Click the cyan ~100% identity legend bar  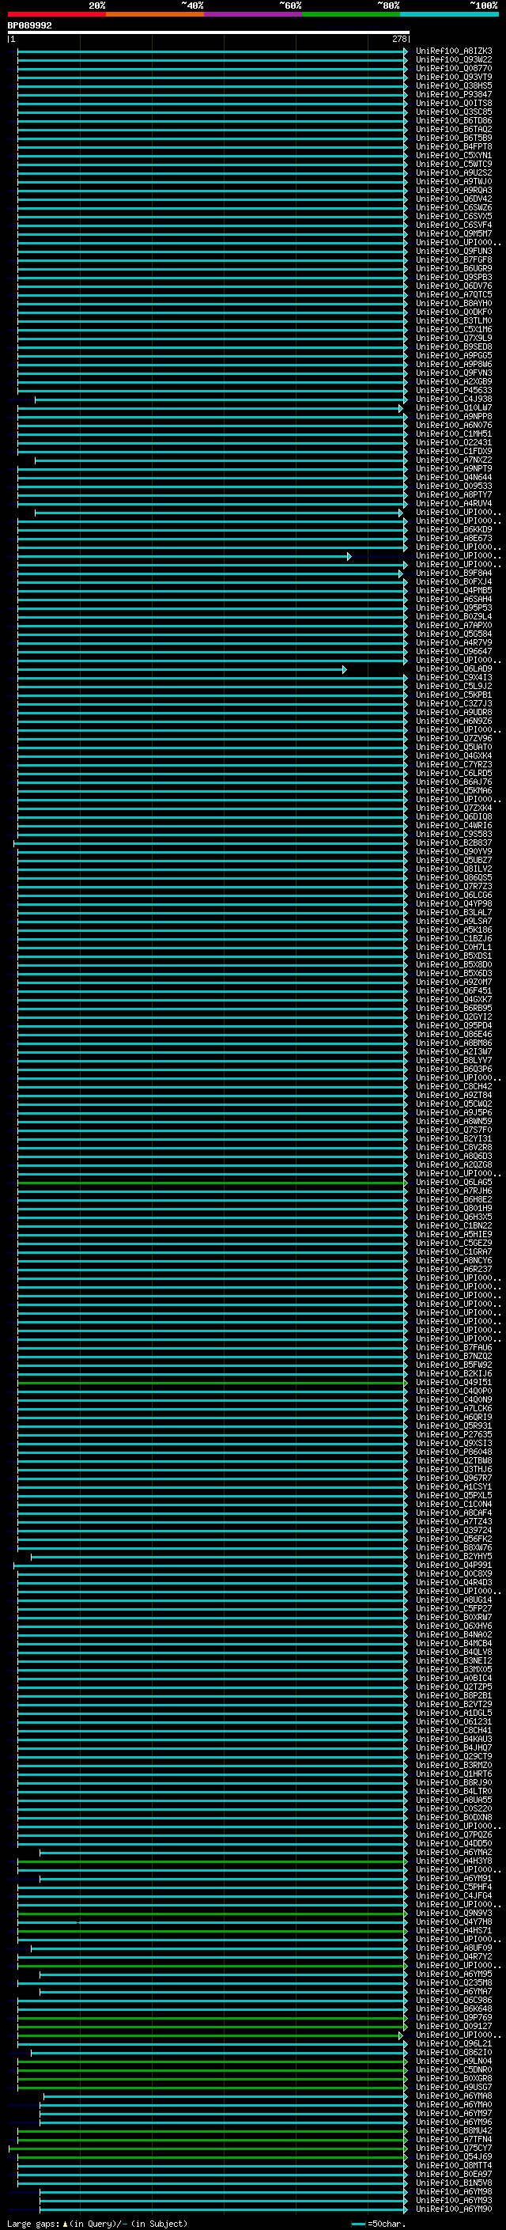449,14
